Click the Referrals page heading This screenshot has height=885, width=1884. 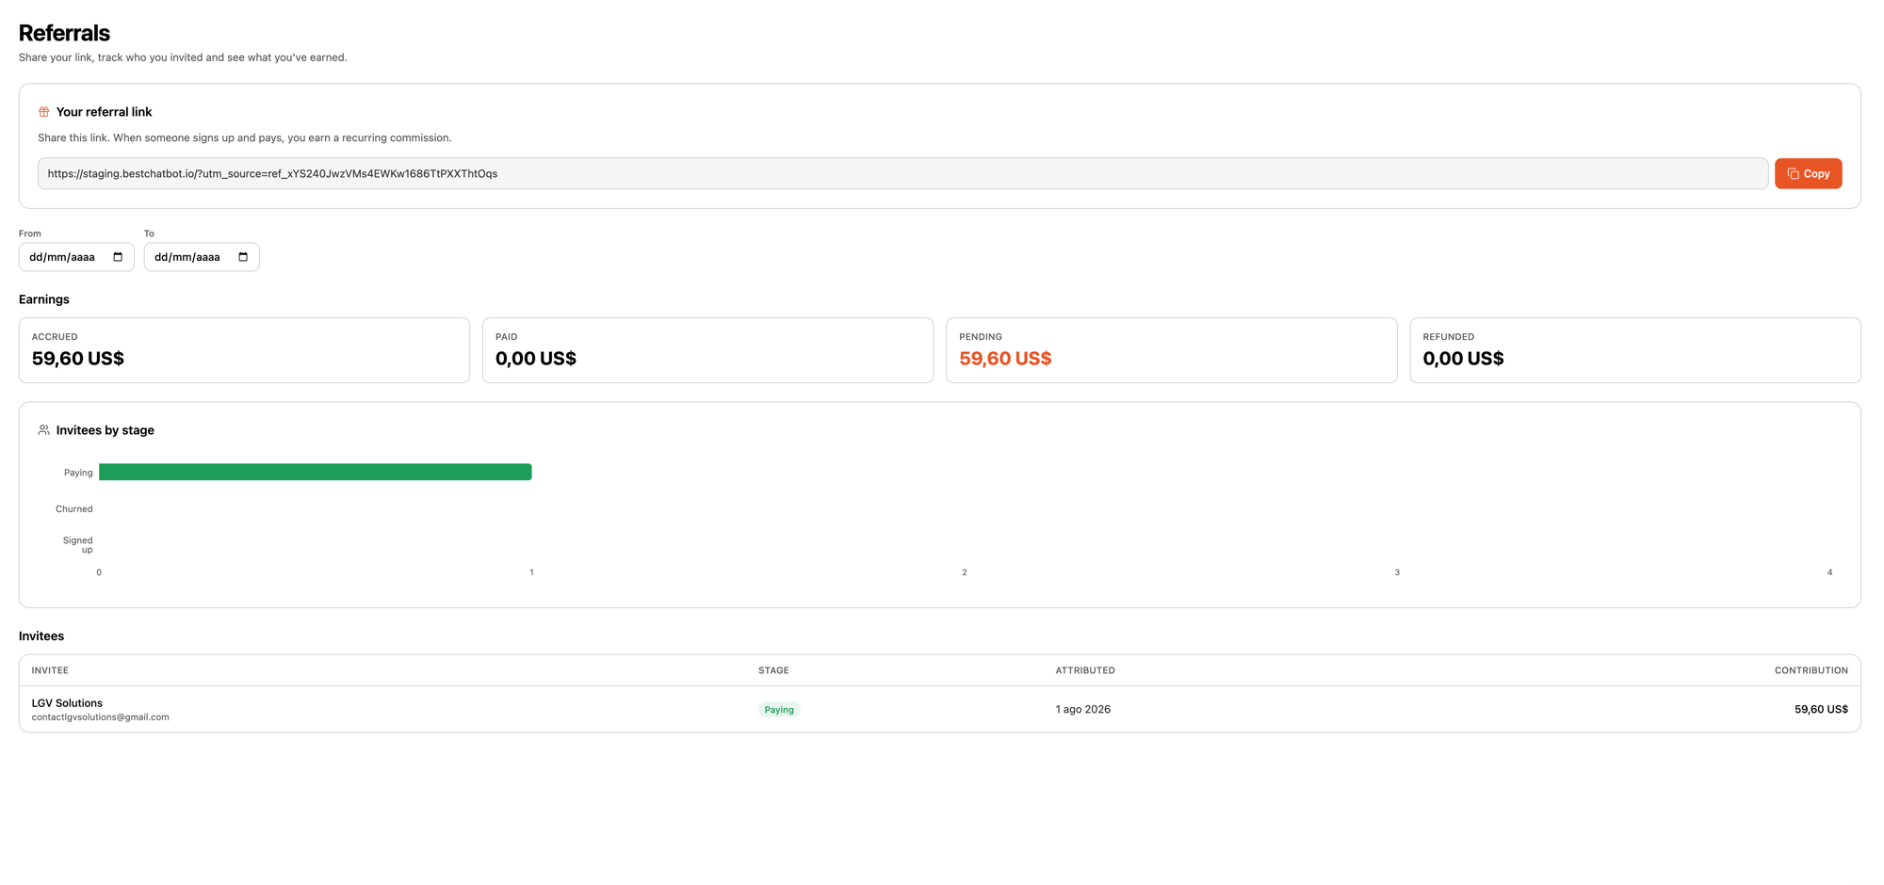tap(64, 33)
